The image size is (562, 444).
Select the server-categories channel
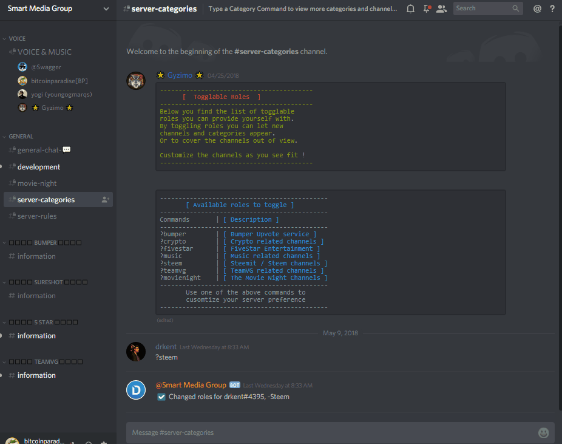pyautogui.click(x=58, y=200)
